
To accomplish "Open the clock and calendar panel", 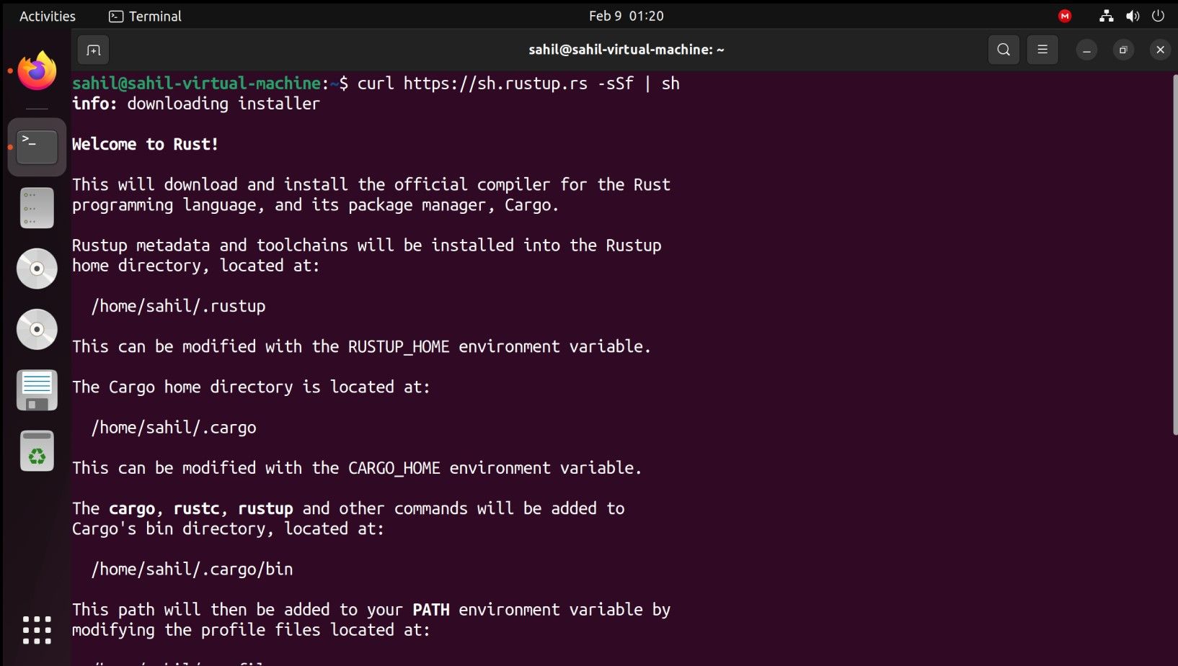I will tap(626, 16).
